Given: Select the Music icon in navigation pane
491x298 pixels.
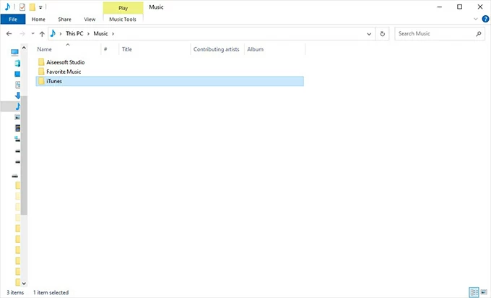Looking at the screenshot, I should (x=17, y=106).
